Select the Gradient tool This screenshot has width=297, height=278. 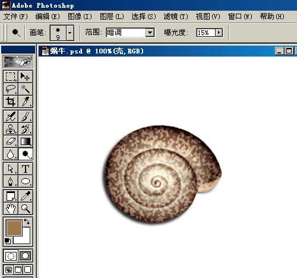[x=26, y=141]
